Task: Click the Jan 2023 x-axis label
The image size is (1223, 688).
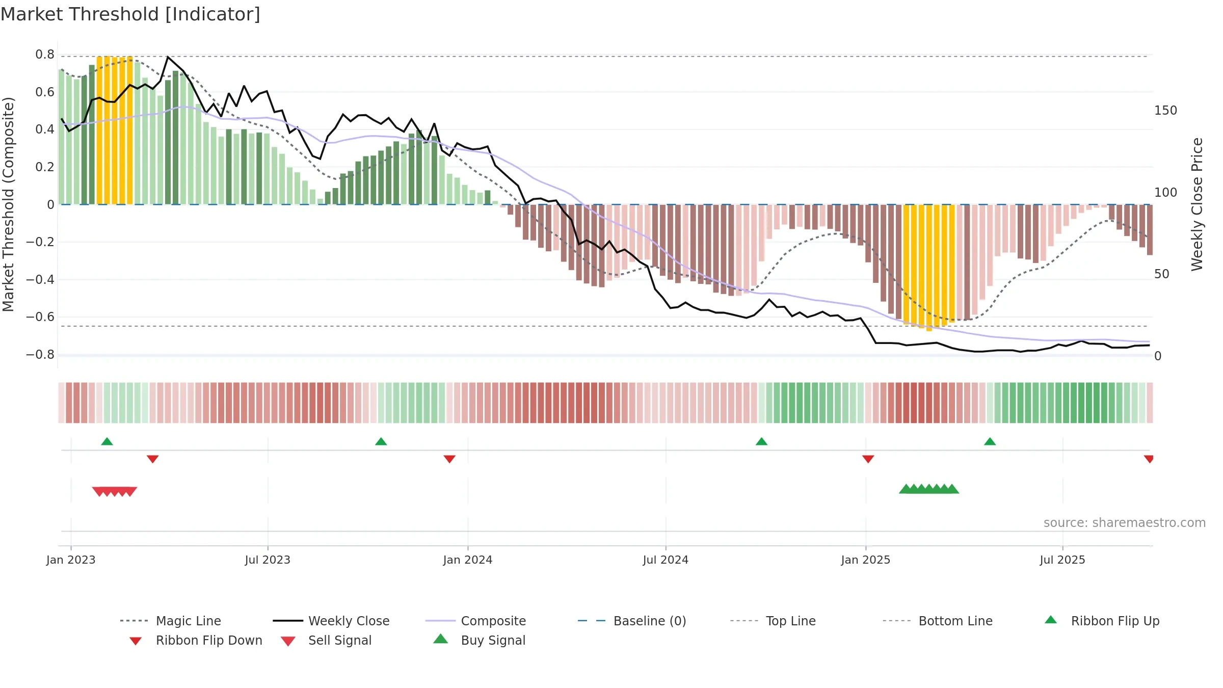Action: click(x=71, y=560)
